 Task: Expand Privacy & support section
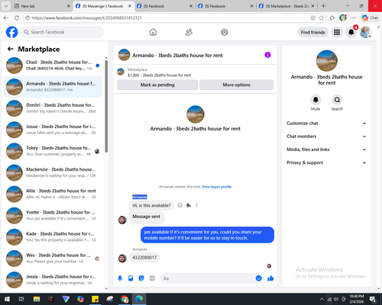[326, 162]
